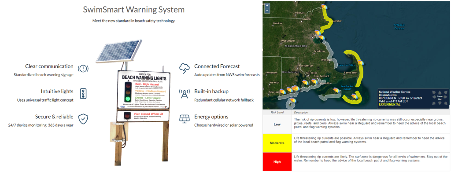Open the EXPERIMENTAL link in the map legend

coord(389,105)
